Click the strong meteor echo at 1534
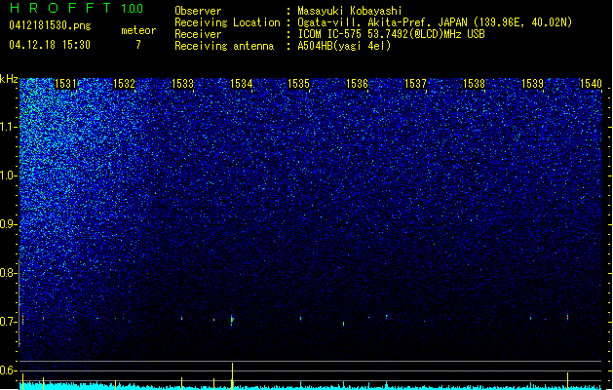613x390 pixels. click(x=232, y=320)
